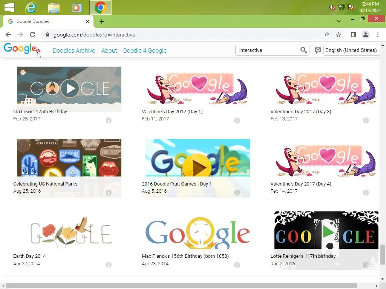Screen dimensions: 386x289
Task: Close the Google Doodles tab
Action: pyautogui.click(x=87, y=21)
